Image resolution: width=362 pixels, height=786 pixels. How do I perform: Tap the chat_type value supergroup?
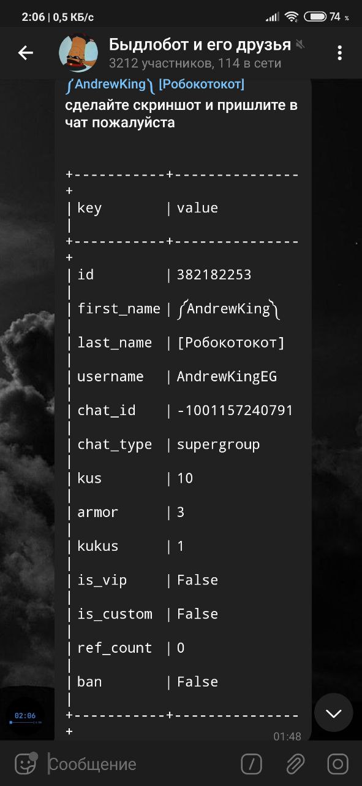[x=218, y=444]
